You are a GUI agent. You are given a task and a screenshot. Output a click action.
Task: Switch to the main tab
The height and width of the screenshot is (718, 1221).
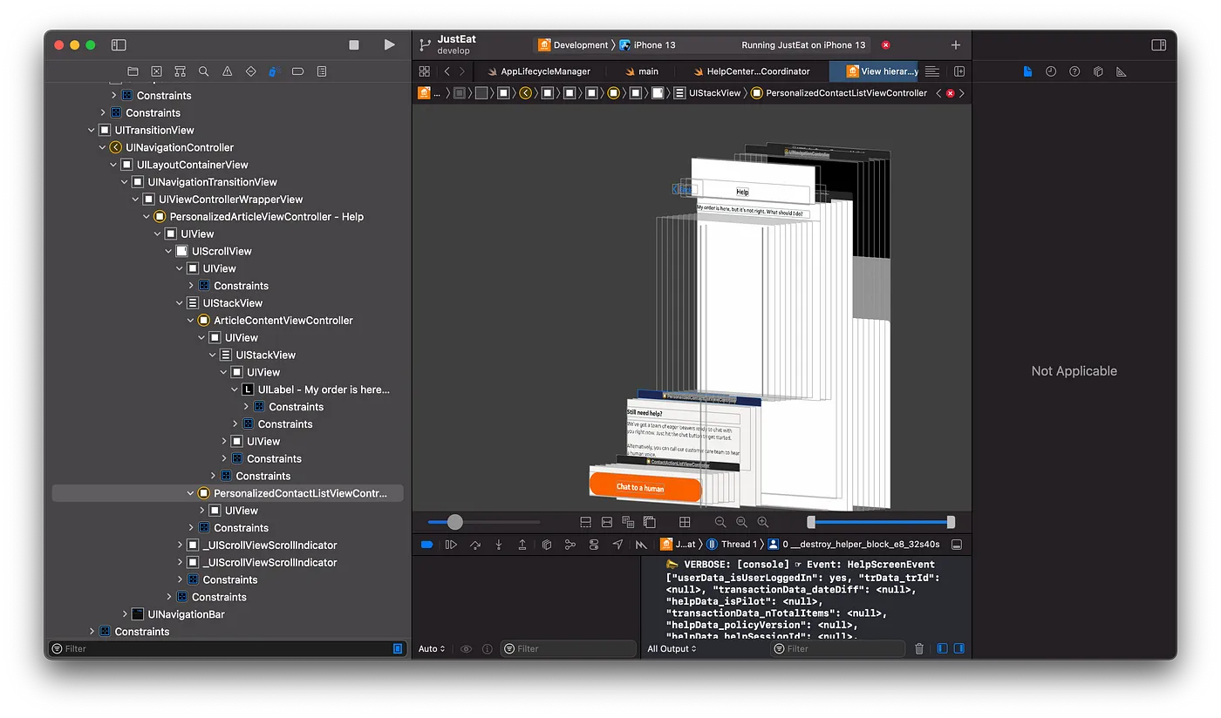tap(642, 71)
